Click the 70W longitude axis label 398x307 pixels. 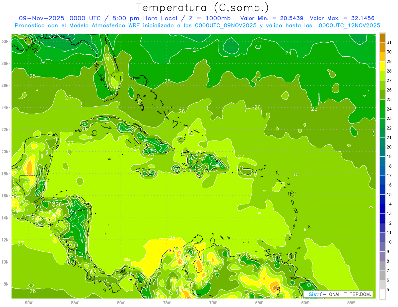213,303
